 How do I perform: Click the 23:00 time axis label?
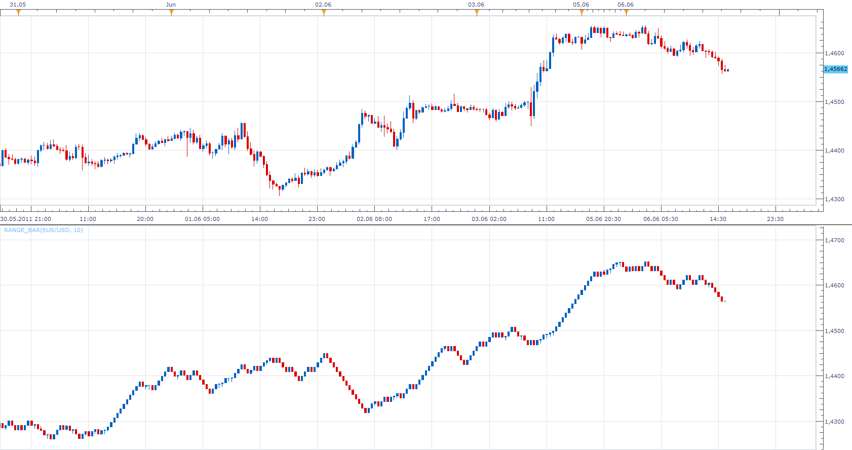point(317,219)
